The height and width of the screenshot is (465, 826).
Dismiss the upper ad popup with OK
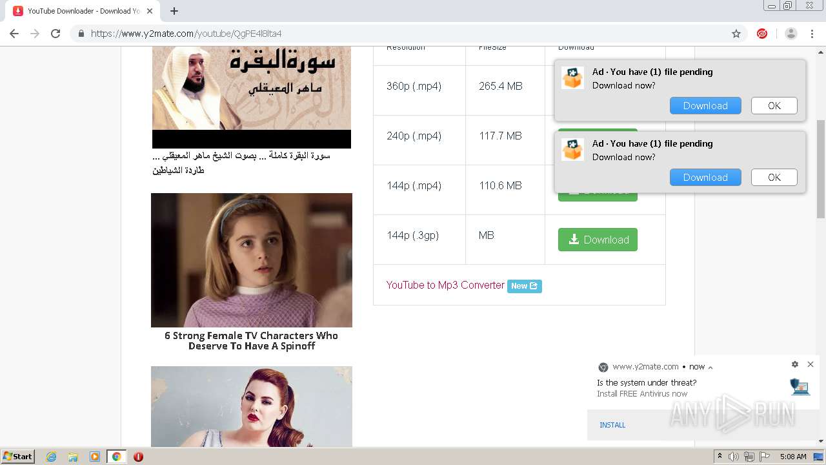pyautogui.click(x=774, y=106)
